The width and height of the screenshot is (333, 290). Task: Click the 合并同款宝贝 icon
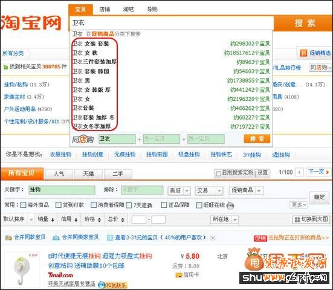8,237
